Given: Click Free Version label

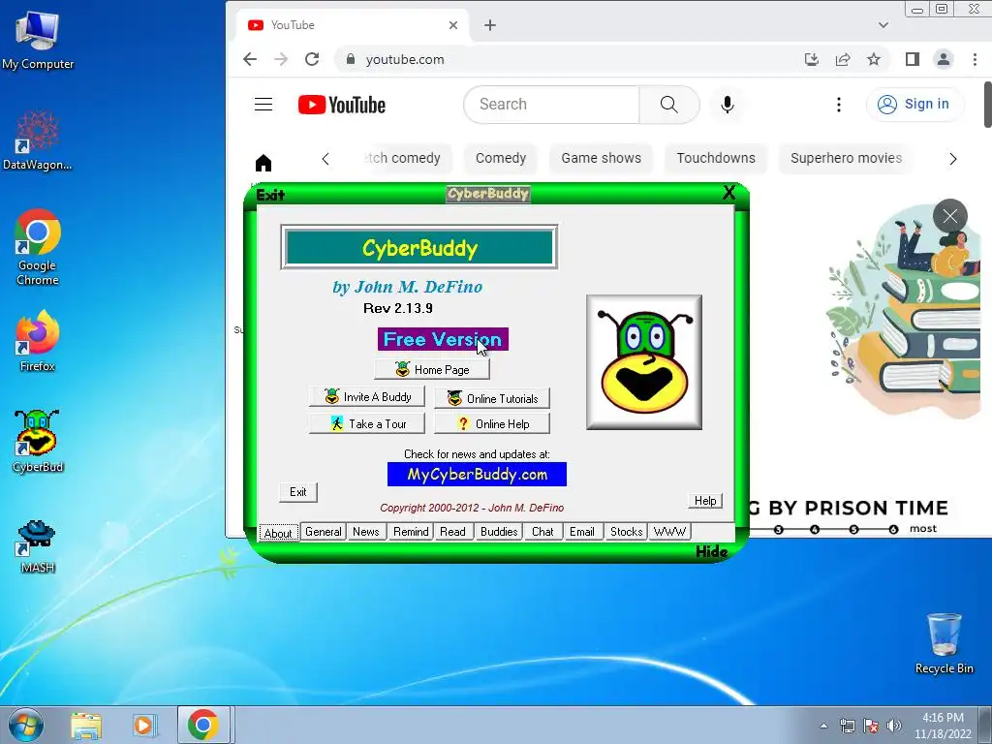Looking at the screenshot, I should pos(443,339).
